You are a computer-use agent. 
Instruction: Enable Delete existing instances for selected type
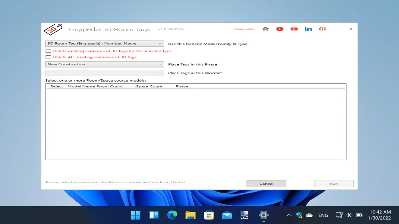point(48,51)
